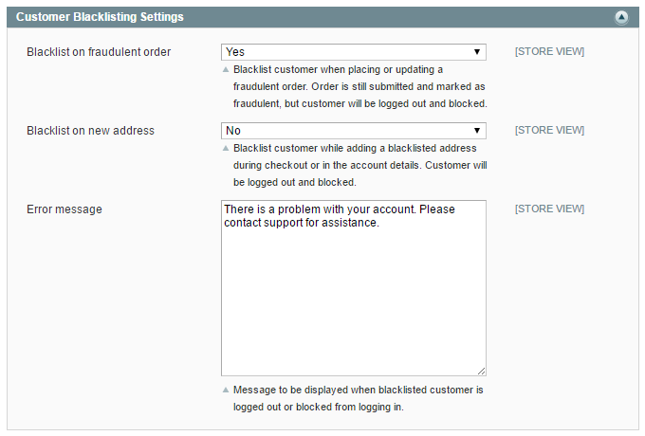This screenshot has width=645, height=436.
Task: Open the Blacklist on new address dropdown
Action: [354, 131]
